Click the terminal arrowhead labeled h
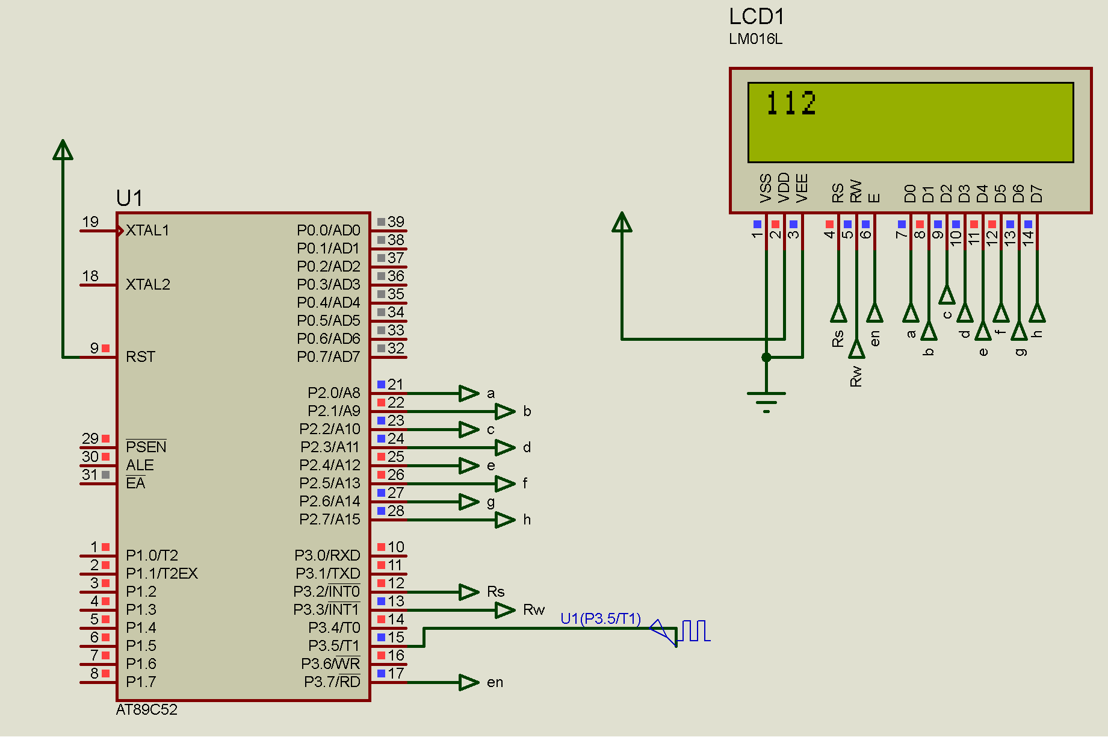 [x=506, y=519]
